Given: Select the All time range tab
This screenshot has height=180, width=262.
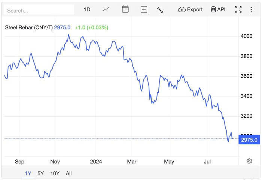Looking at the screenshot, I should pos(68,173).
